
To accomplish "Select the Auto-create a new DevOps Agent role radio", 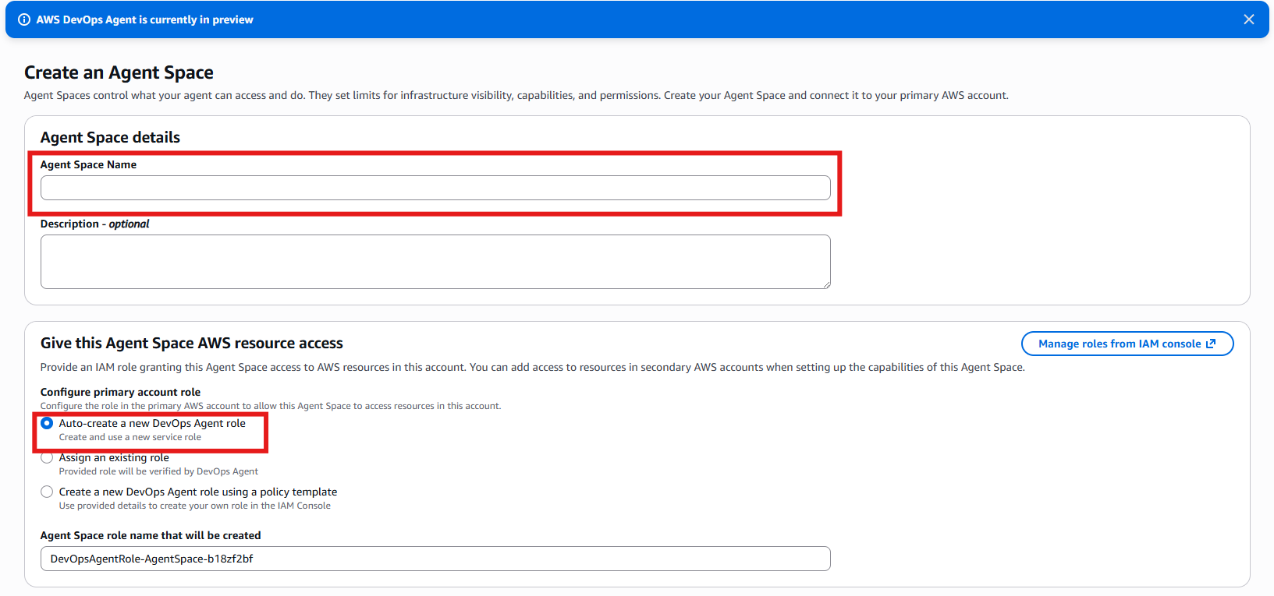I will pyautogui.click(x=47, y=423).
